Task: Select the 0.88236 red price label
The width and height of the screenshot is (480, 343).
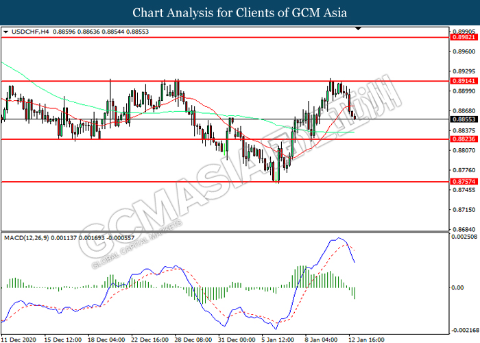Action: click(464, 139)
